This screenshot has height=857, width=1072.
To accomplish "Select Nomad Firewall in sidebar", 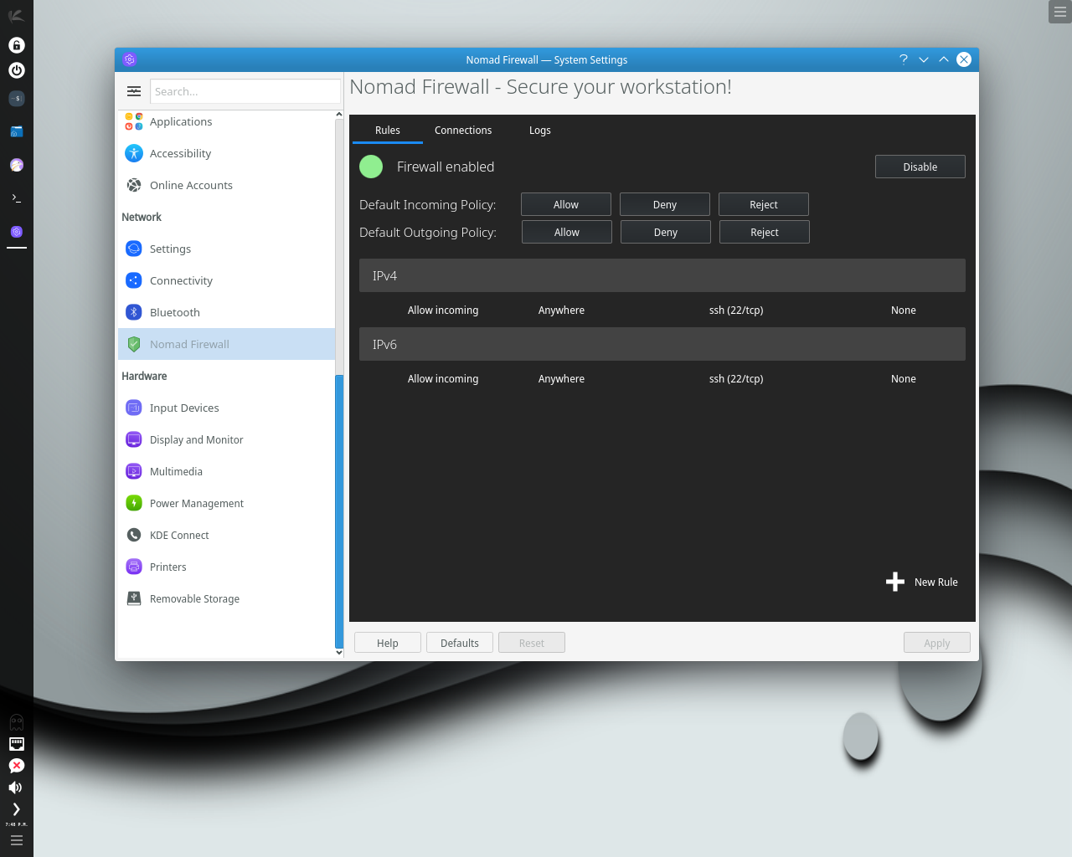I will (x=226, y=344).
